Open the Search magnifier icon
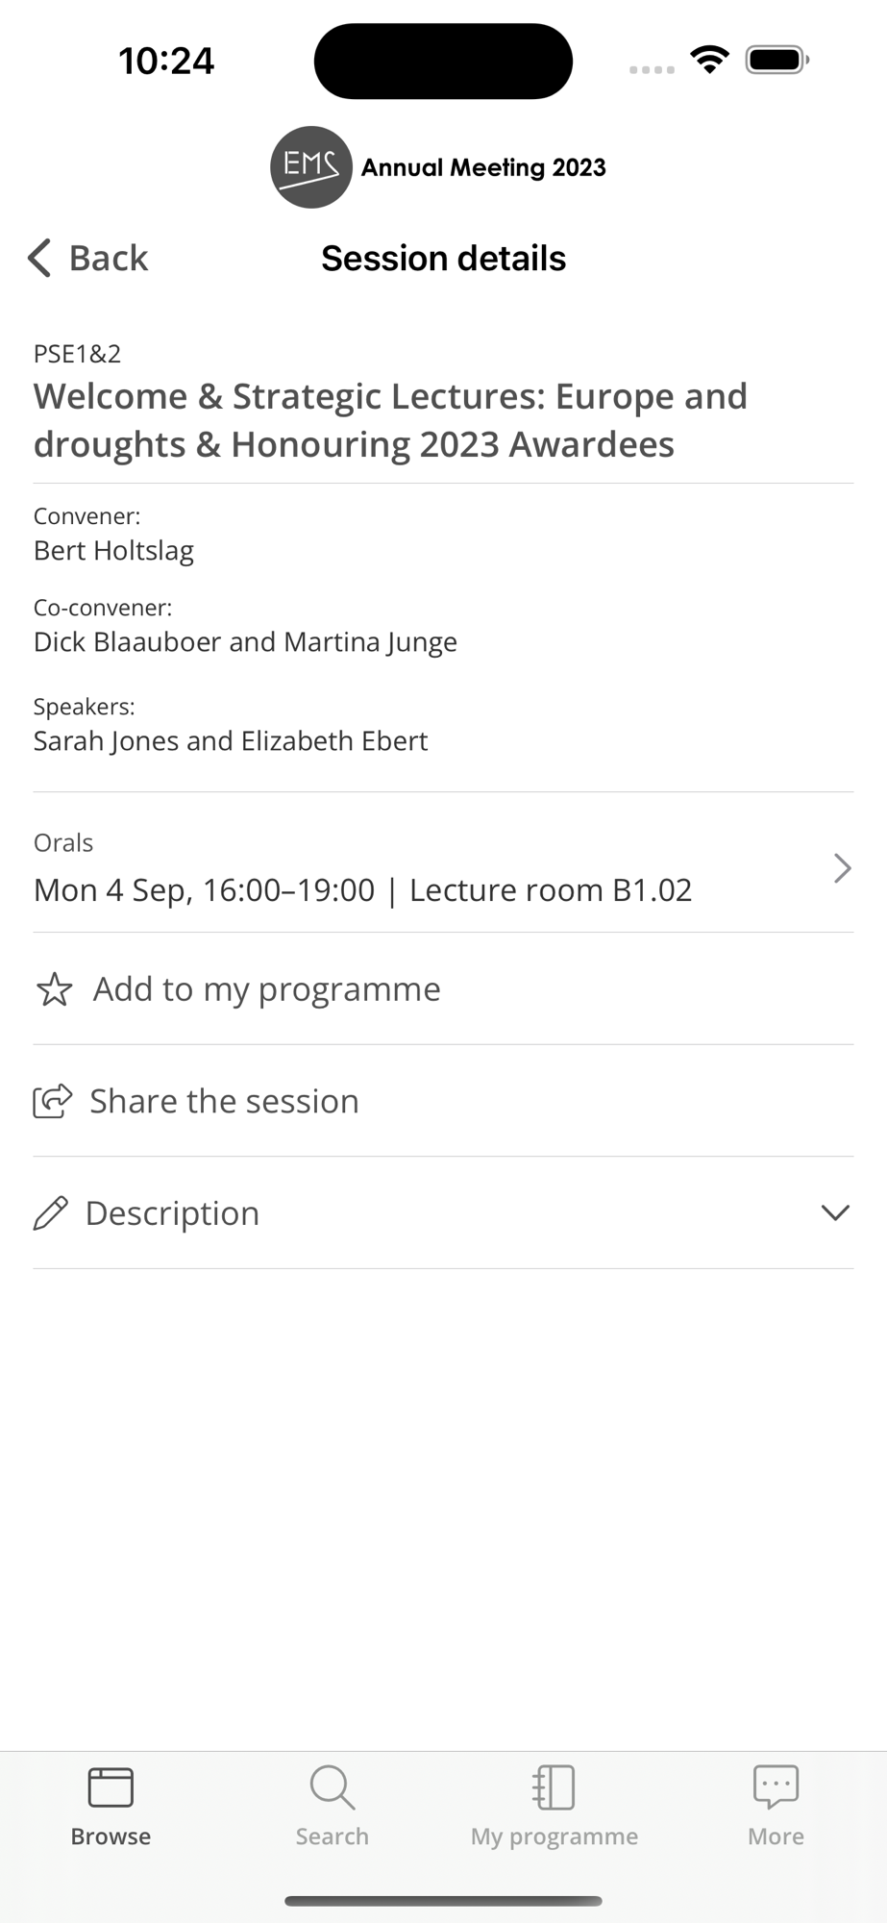887x1923 pixels. tap(333, 1787)
